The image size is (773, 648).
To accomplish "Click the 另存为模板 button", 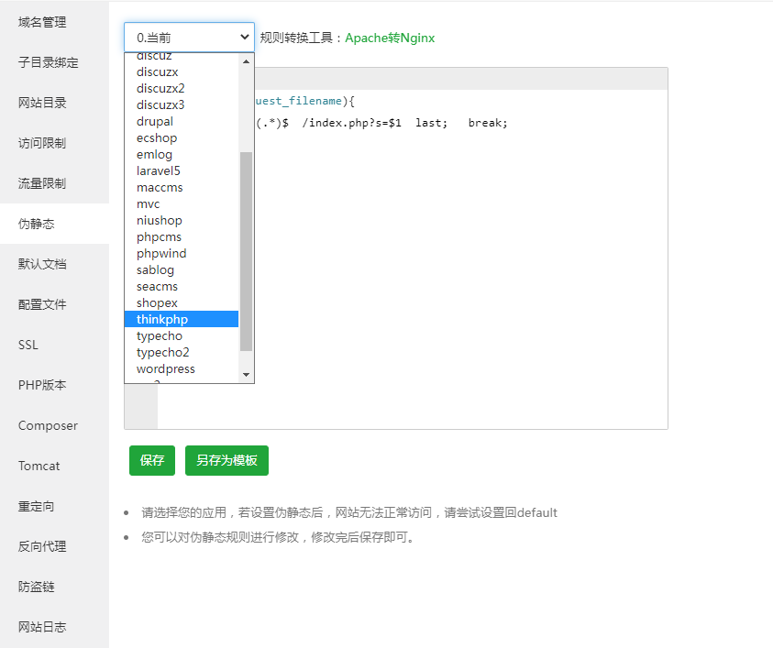I will [226, 460].
